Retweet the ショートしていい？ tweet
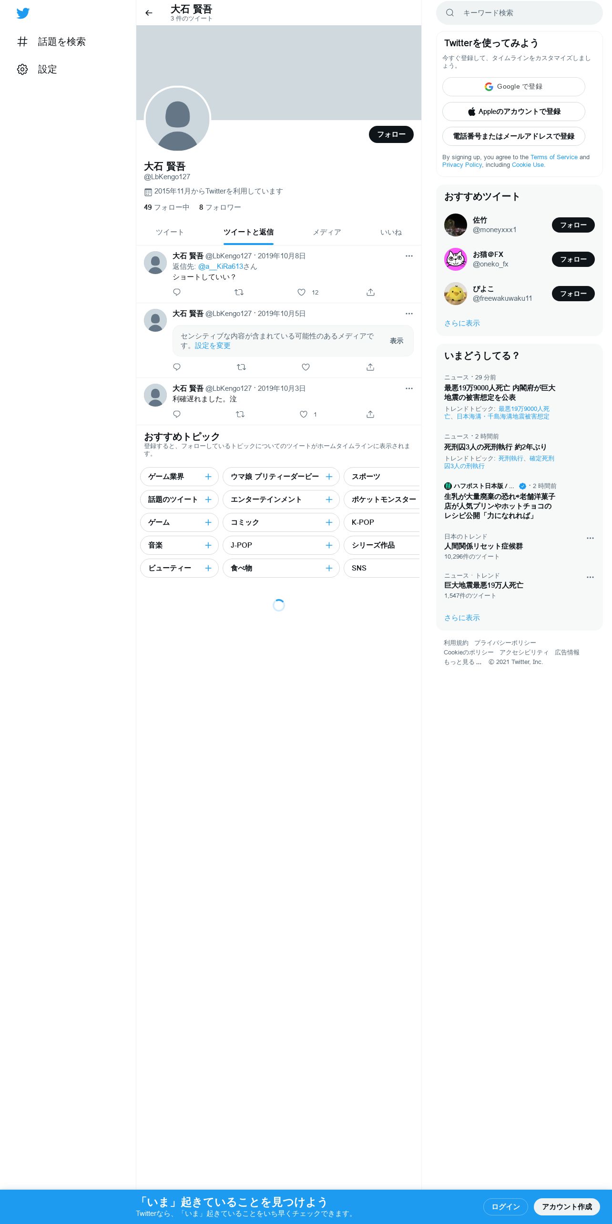This screenshot has height=1224, width=612. (x=239, y=292)
